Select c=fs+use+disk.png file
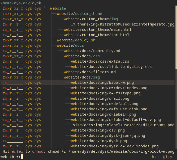Viewport: 177px width, 160px height. pos(109,109)
